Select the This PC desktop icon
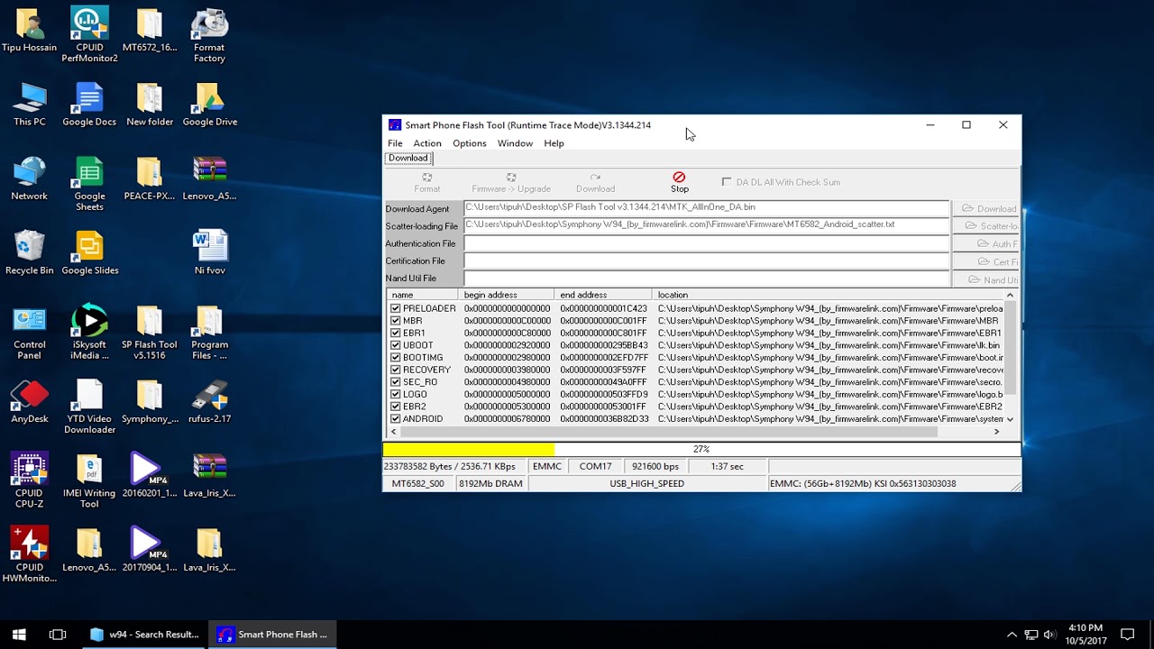Image resolution: width=1154 pixels, height=649 pixels. click(30, 105)
